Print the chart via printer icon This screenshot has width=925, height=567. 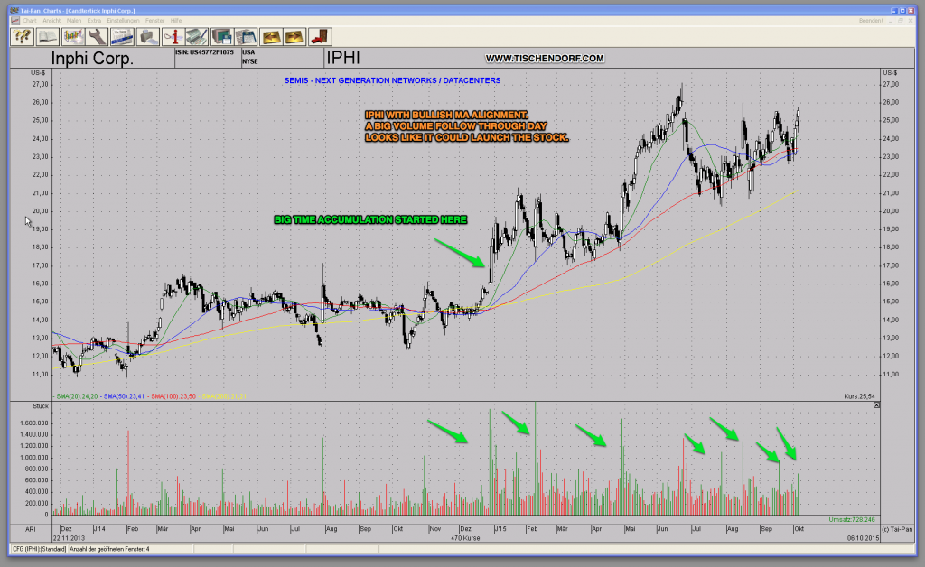click(148, 36)
